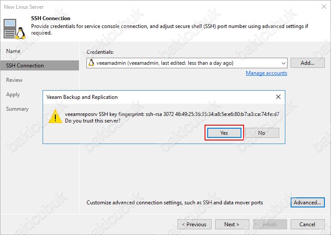
Task: Close the New Linux Server window
Action: tap(324, 7)
